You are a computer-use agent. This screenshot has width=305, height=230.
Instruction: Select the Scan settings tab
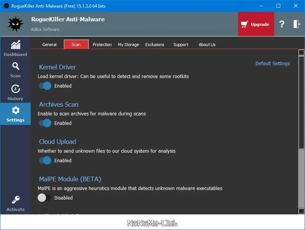pos(76,45)
